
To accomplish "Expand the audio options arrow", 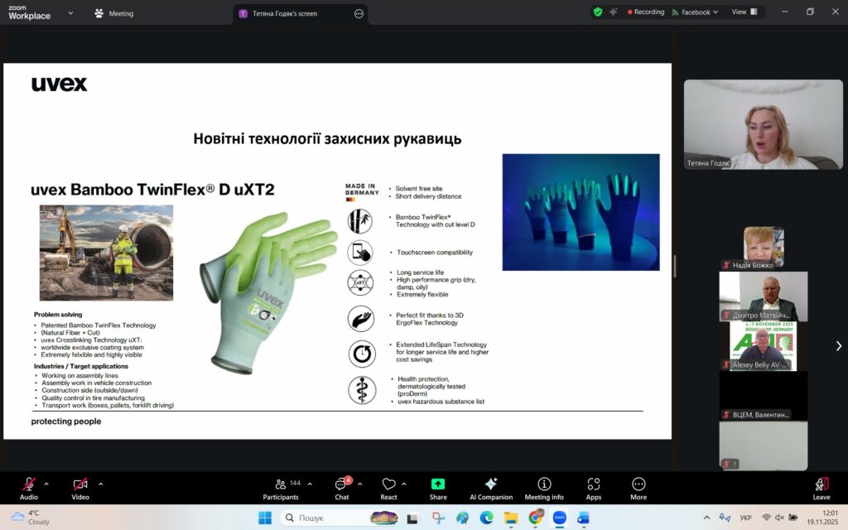I will 46,484.
